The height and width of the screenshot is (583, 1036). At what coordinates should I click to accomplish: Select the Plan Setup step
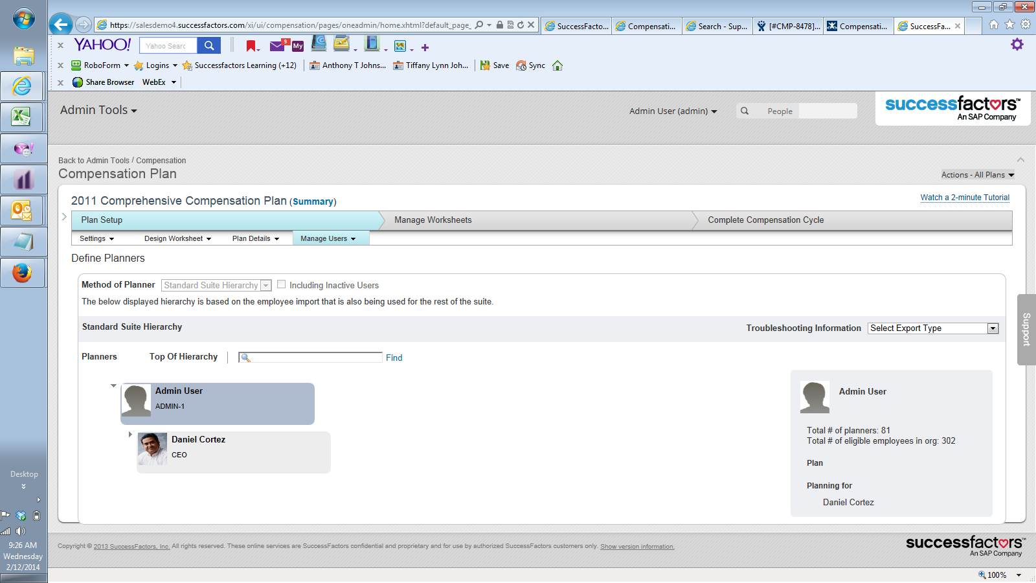coord(225,220)
